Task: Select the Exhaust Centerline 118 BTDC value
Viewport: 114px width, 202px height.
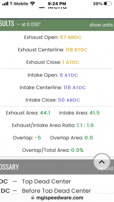Action: [x=77, y=50]
